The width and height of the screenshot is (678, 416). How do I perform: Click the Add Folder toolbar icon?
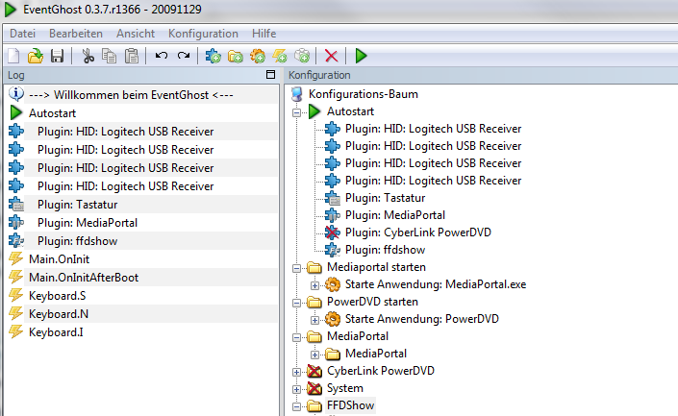236,56
